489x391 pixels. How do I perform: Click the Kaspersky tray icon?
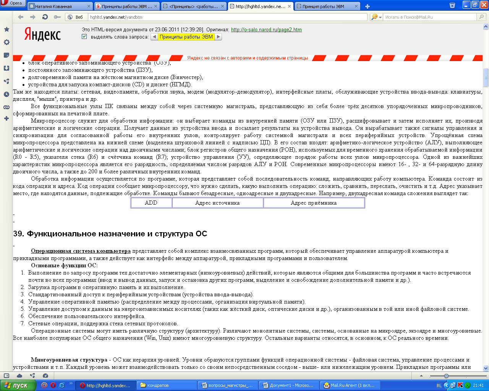pos(460,385)
